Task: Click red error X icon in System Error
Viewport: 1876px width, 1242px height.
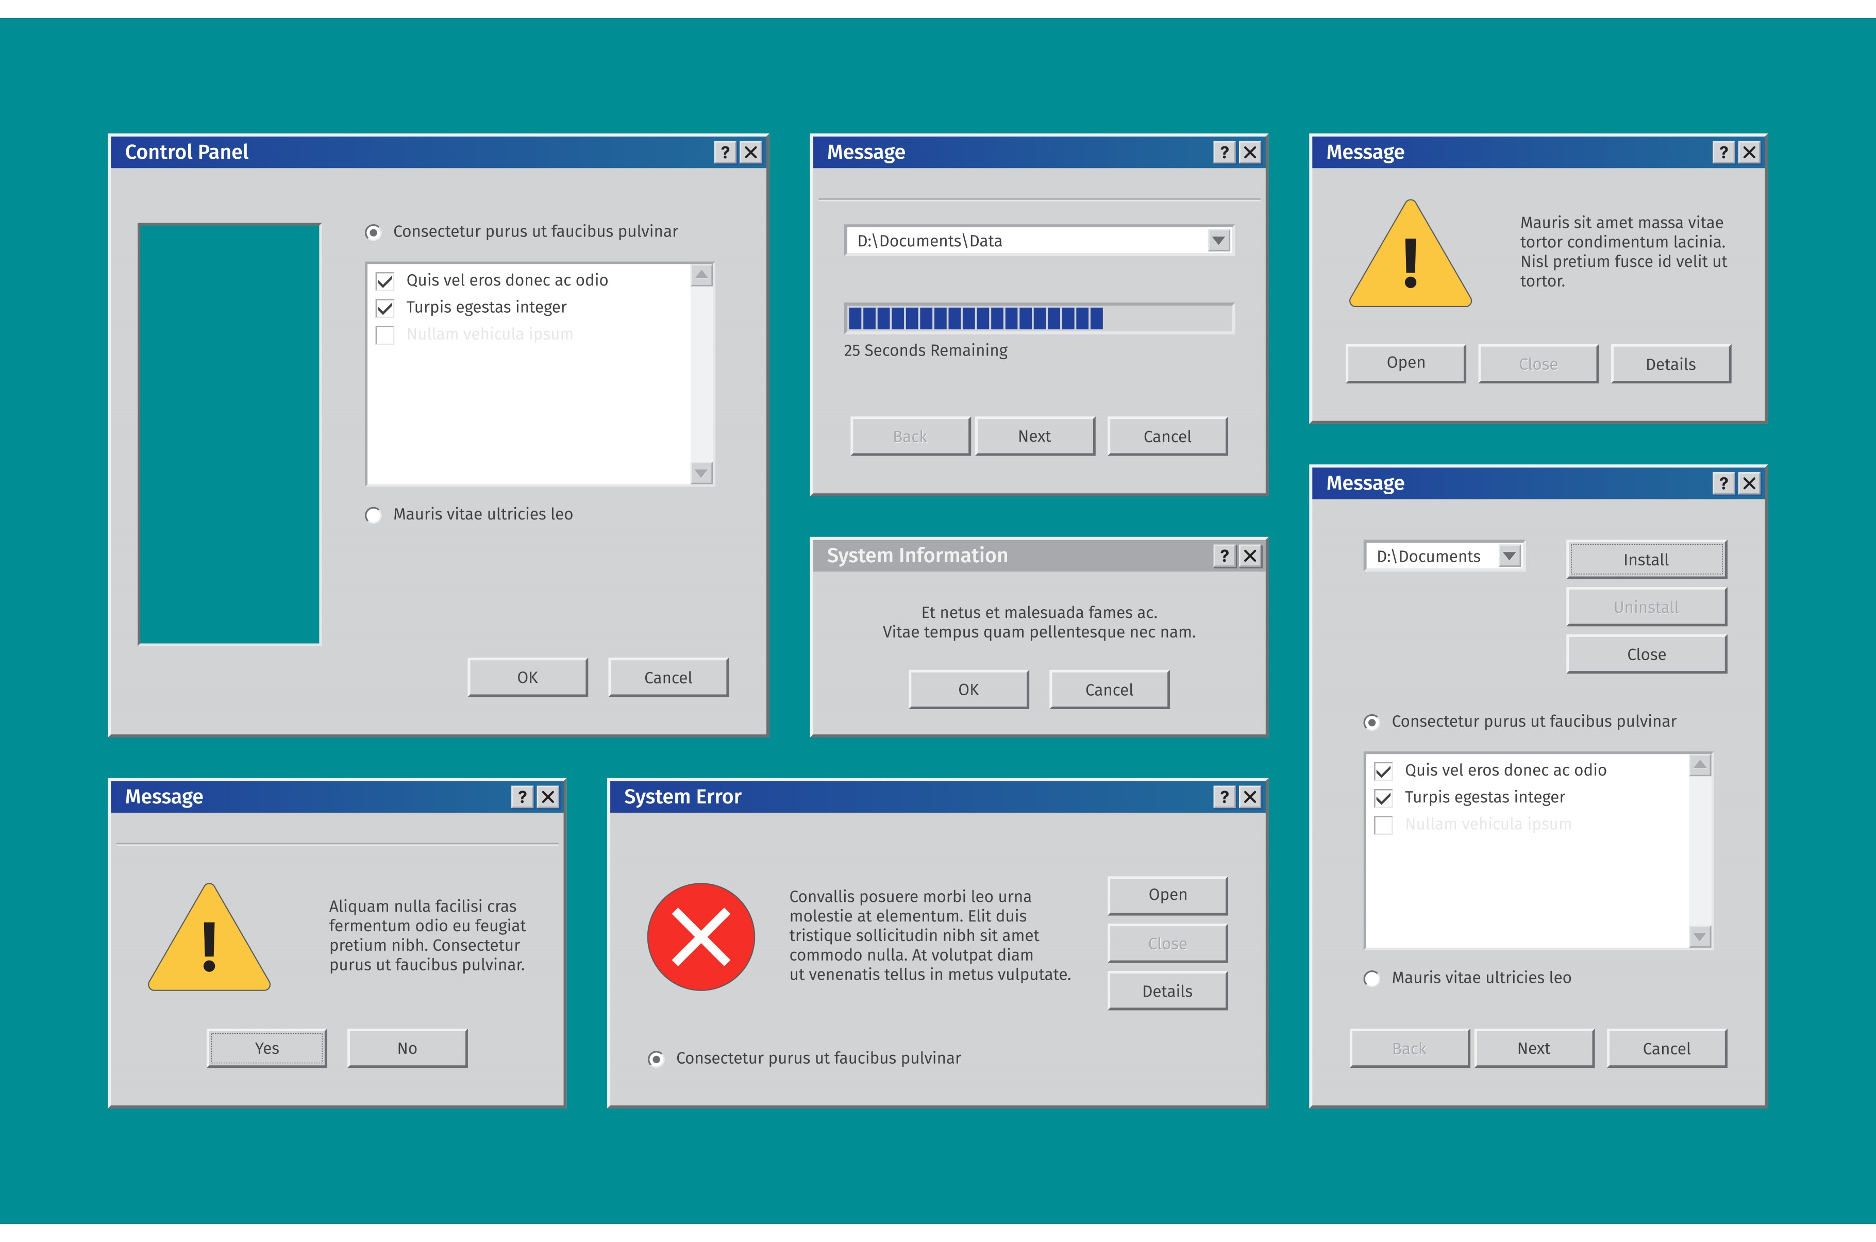Action: click(x=701, y=937)
